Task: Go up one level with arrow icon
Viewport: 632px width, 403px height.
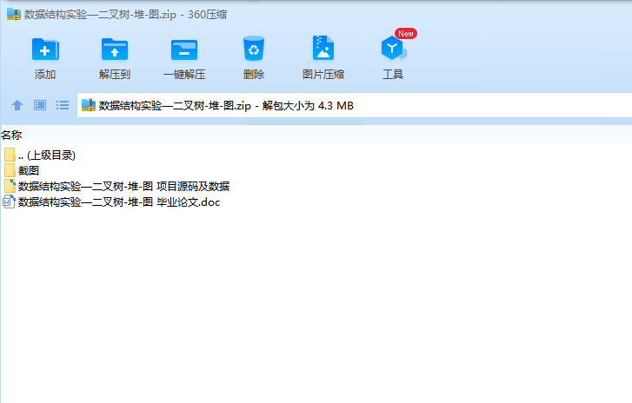Action: click(17, 105)
